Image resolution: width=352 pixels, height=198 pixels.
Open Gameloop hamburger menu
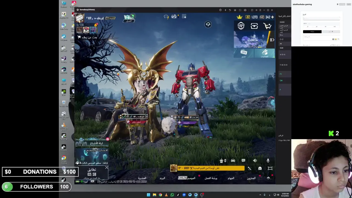pyautogui.click(x=260, y=10)
